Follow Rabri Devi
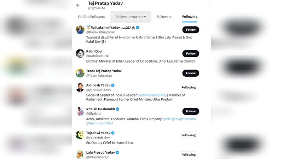The image size is (283, 159). 191,54
